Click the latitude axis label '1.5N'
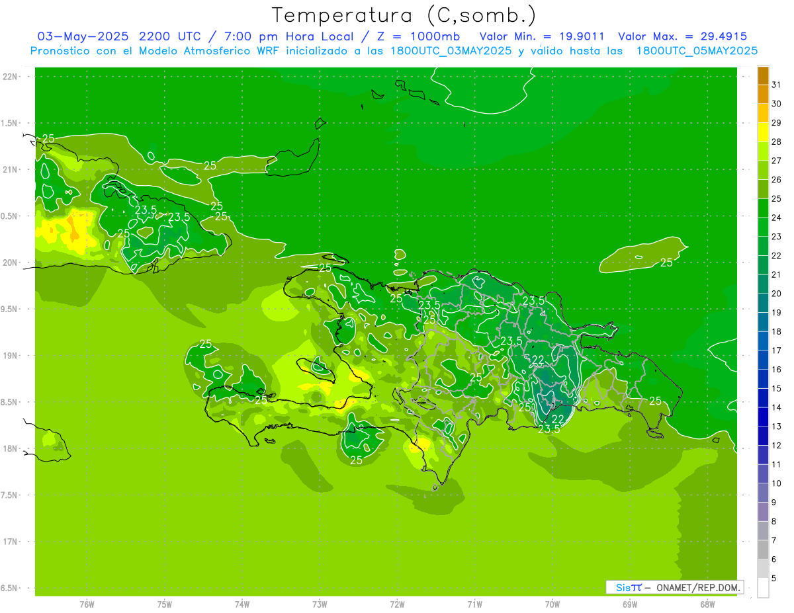This screenshot has width=794, height=613. click(x=11, y=123)
